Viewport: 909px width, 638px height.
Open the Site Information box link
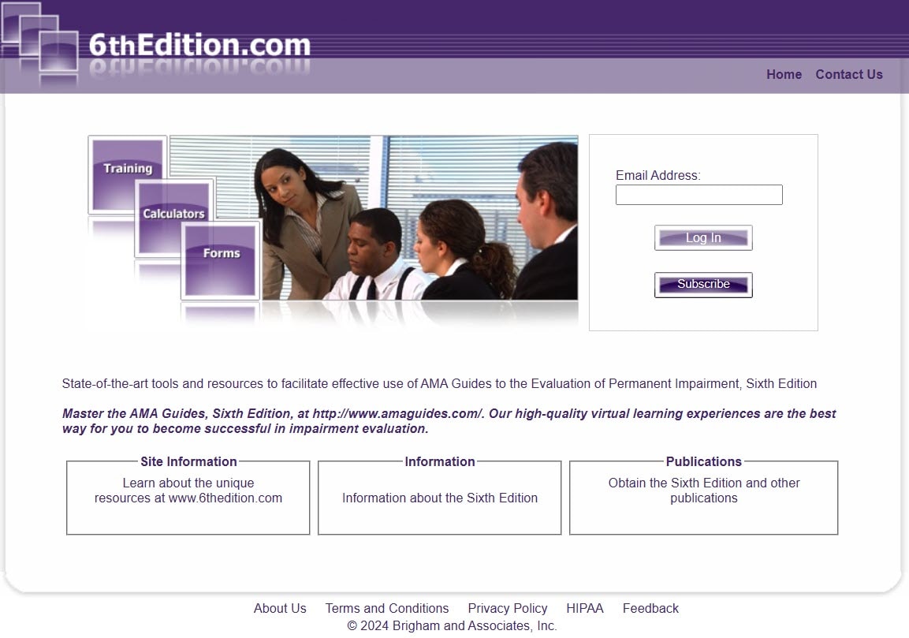pyautogui.click(x=188, y=491)
